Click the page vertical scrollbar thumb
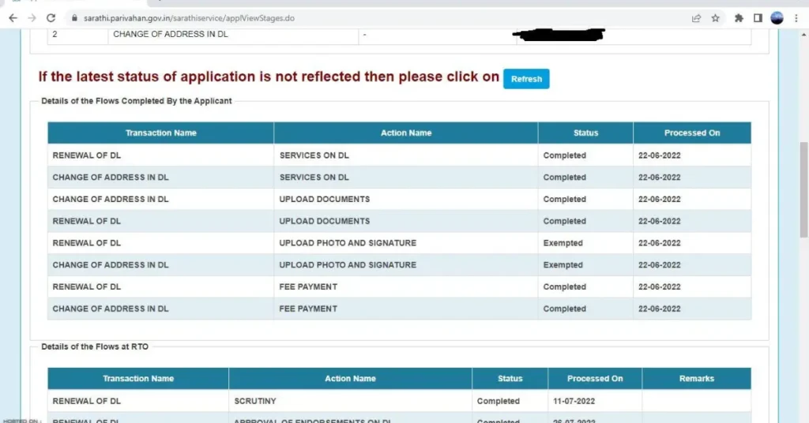 pyautogui.click(x=803, y=189)
